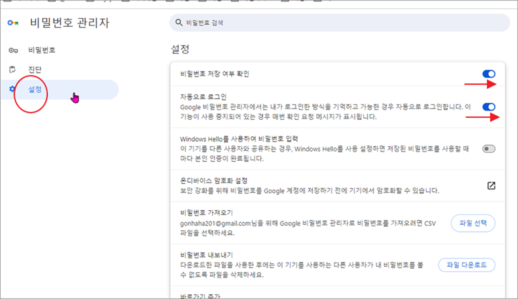Image resolution: width=518 pixels, height=299 pixels.
Task: Click the Windows Hello를 사용하여 비밀번호 입력 heading
Action: point(239,139)
